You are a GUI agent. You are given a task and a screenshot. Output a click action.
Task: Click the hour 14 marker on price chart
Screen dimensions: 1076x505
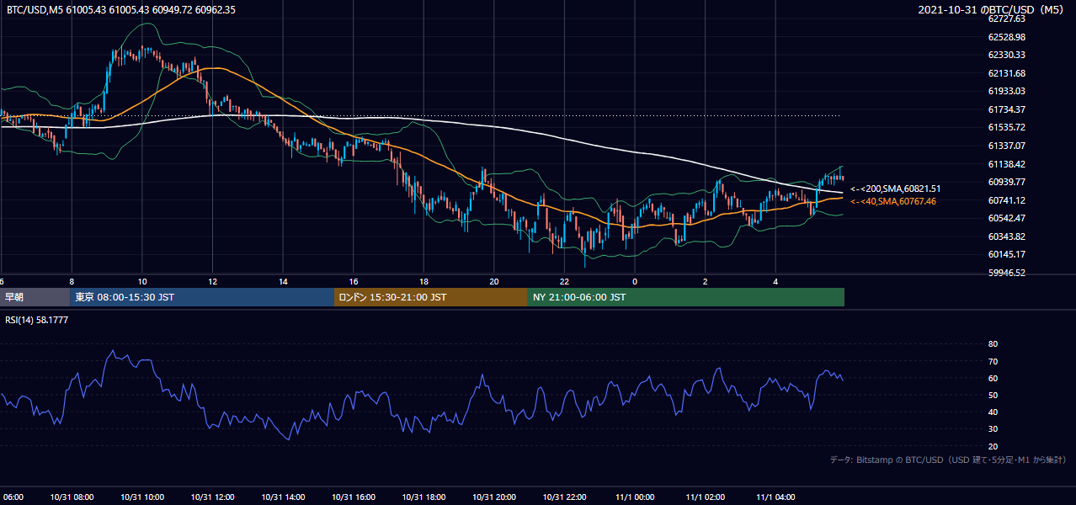(x=283, y=281)
